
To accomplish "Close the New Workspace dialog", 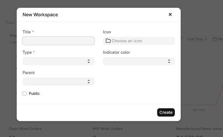I will (x=170, y=15).
